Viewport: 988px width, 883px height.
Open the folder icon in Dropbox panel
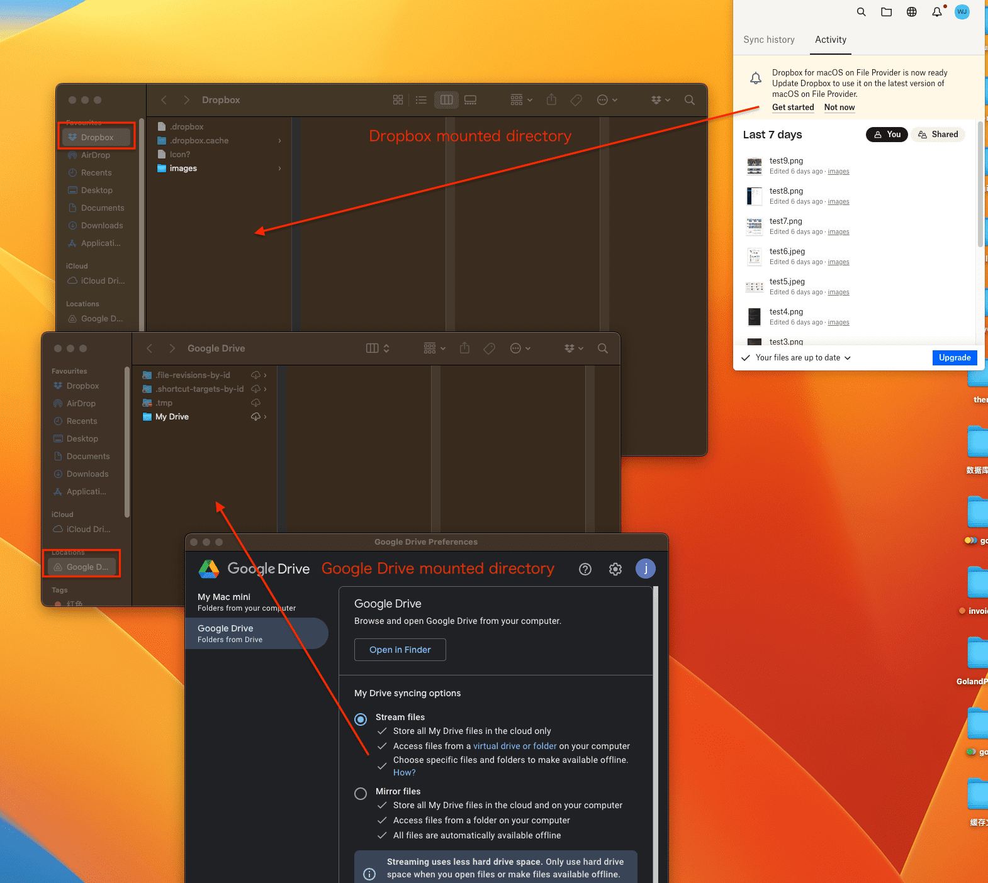(x=887, y=12)
